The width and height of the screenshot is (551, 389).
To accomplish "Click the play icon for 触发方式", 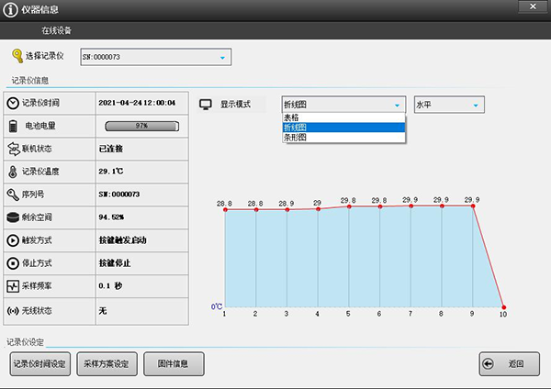I will [13, 240].
